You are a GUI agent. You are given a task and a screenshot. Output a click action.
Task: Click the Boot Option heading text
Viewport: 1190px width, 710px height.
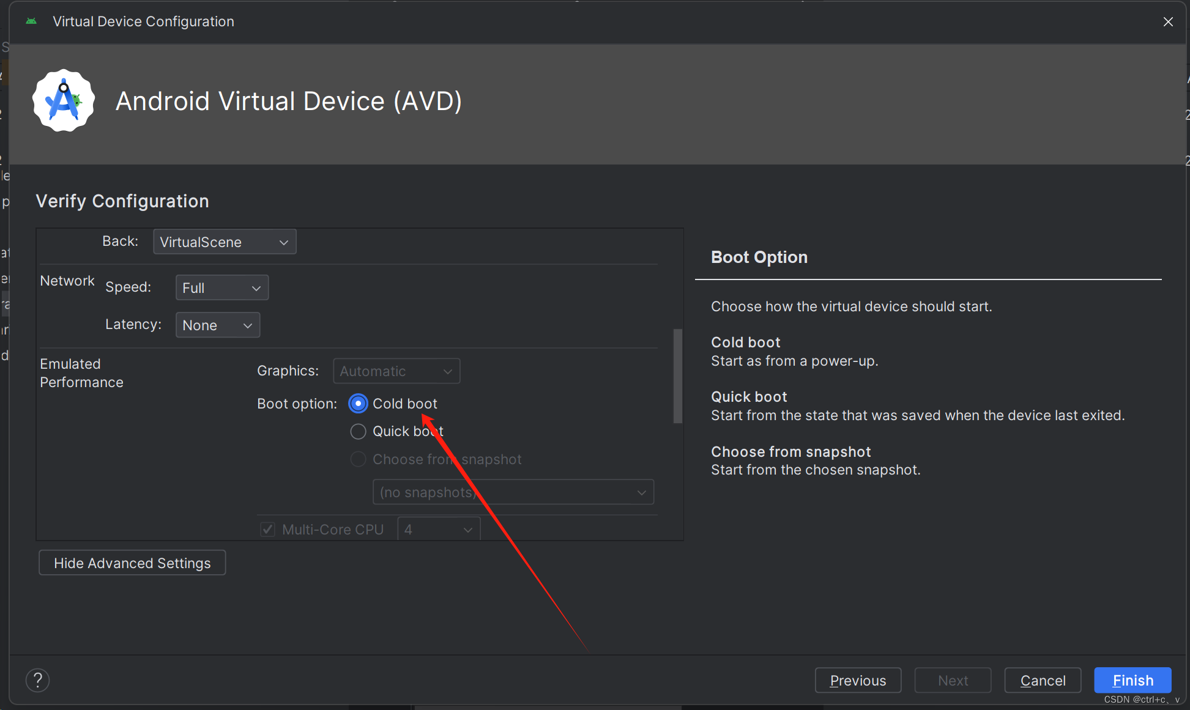tap(759, 257)
